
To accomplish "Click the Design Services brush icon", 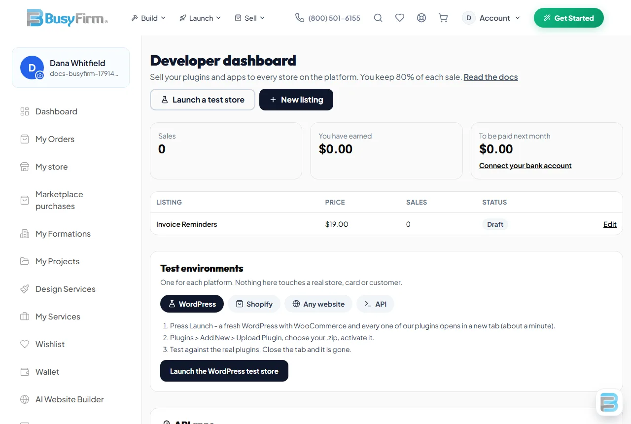I will click(25, 289).
